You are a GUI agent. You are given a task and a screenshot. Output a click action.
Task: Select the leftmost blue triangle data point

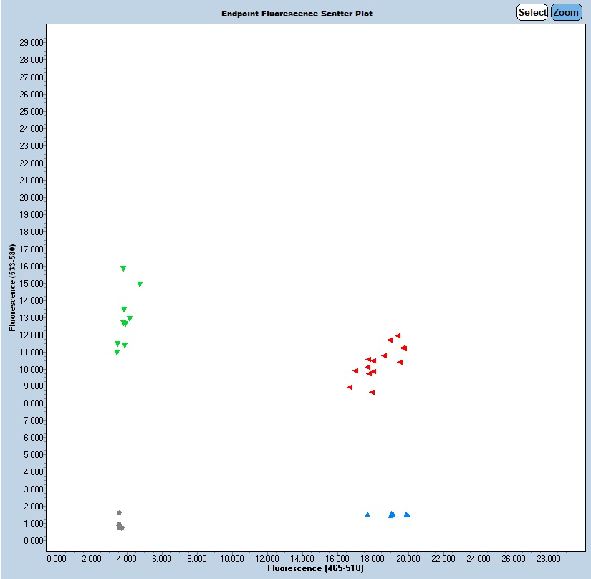point(367,514)
